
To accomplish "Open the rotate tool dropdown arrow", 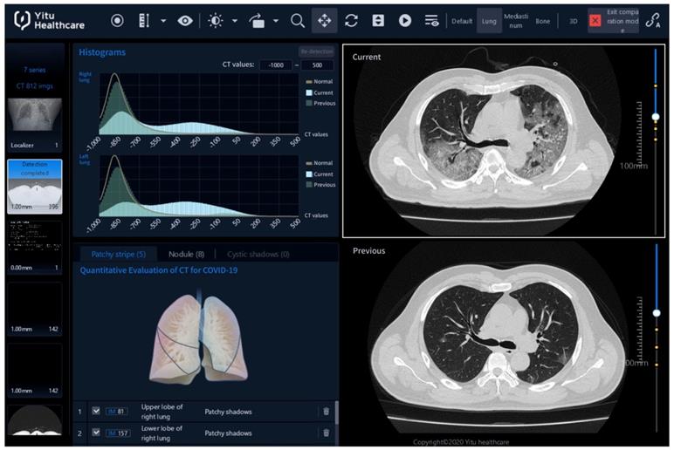I will point(276,20).
